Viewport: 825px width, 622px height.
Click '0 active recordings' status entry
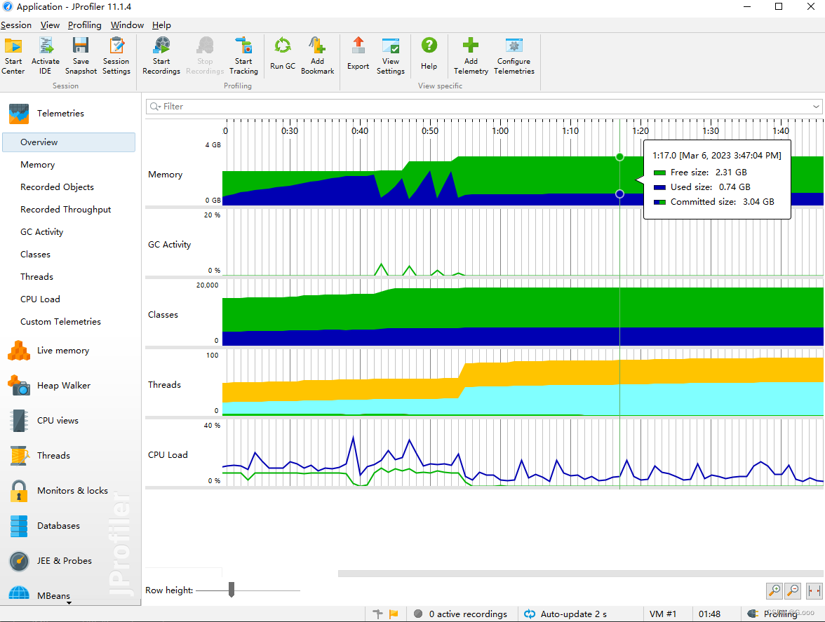(468, 614)
